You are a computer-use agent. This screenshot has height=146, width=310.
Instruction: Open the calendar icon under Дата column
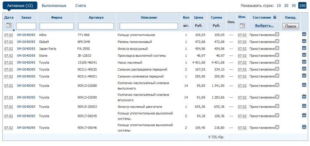[x=9, y=25]
